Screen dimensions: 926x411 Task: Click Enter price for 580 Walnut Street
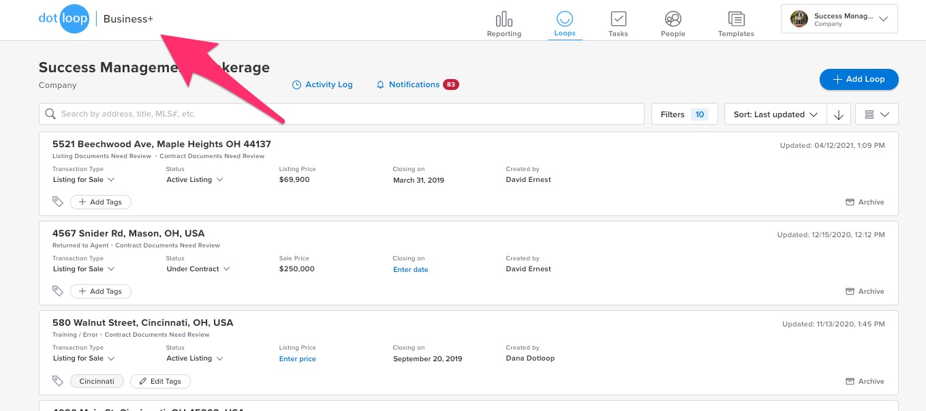tap(298, 359)
